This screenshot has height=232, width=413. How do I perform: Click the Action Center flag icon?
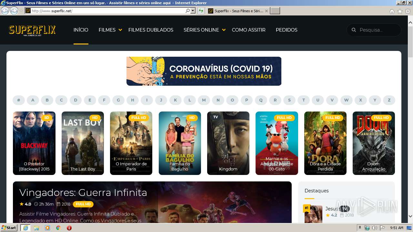click(x=382, y=228)
